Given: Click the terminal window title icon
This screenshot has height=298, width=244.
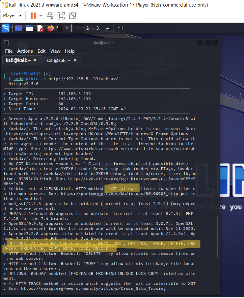Looking at the screenshot, I should [x=6, y=43].
